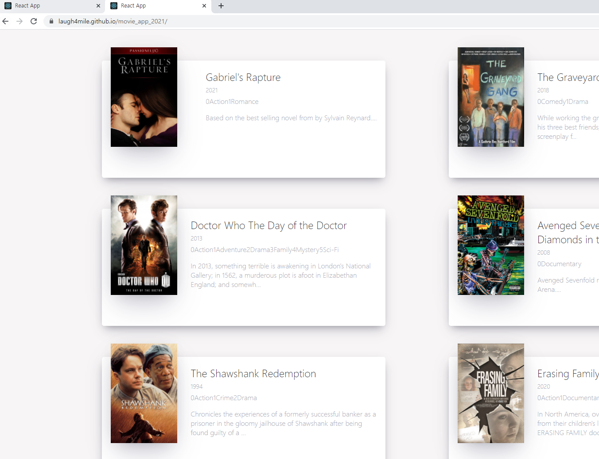View site security lock information
Screen dimensions: 599x459
(x=51, y=21)
